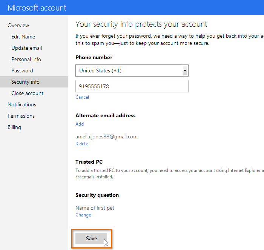Image resolution: width=264 pixels, height=250 pixels.
Task: Click 'Your security info protects your account' heading
Action: tap(141, 24)
